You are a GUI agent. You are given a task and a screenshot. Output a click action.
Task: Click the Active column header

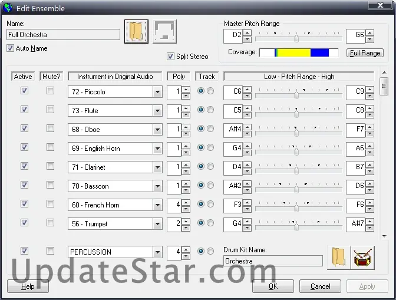tap(23, 77)
